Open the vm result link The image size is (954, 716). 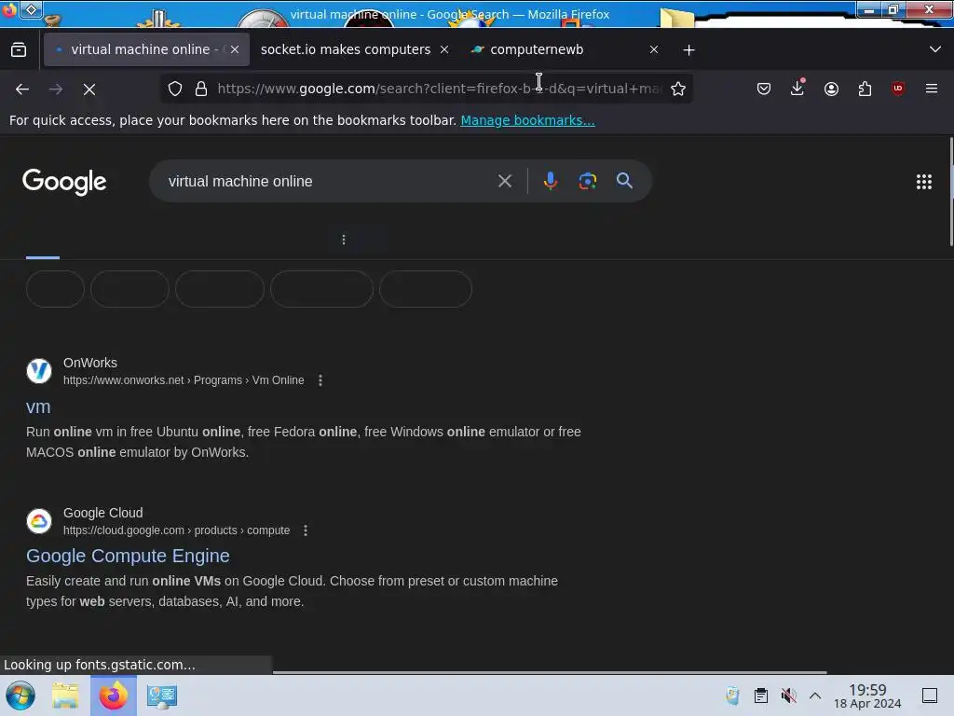click(38, 406)
